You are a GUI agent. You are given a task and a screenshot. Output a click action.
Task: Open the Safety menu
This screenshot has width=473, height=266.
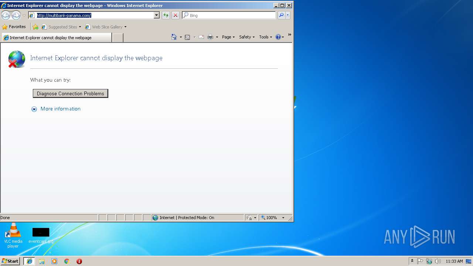247,37
